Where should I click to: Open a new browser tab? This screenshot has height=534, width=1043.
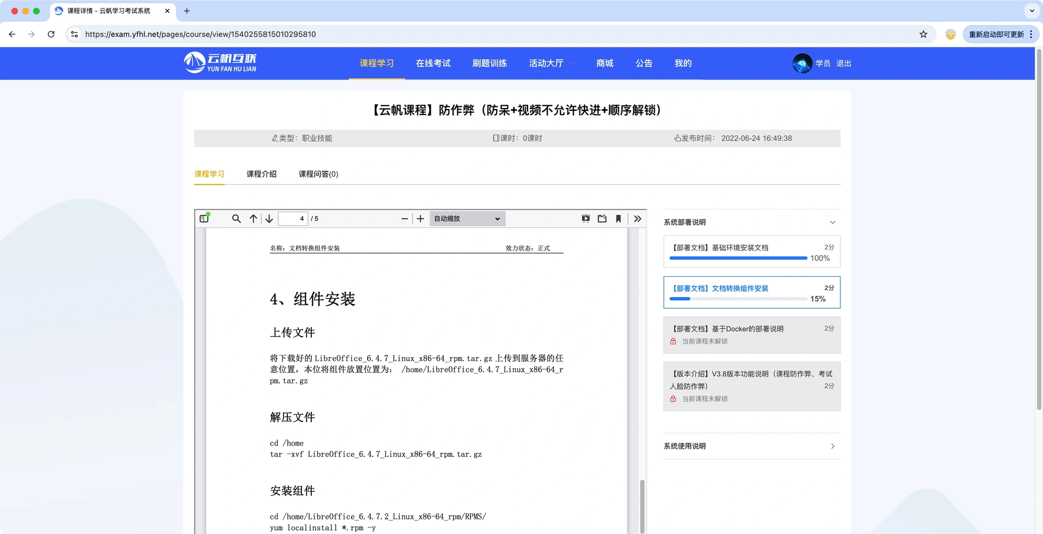(187, 11)
